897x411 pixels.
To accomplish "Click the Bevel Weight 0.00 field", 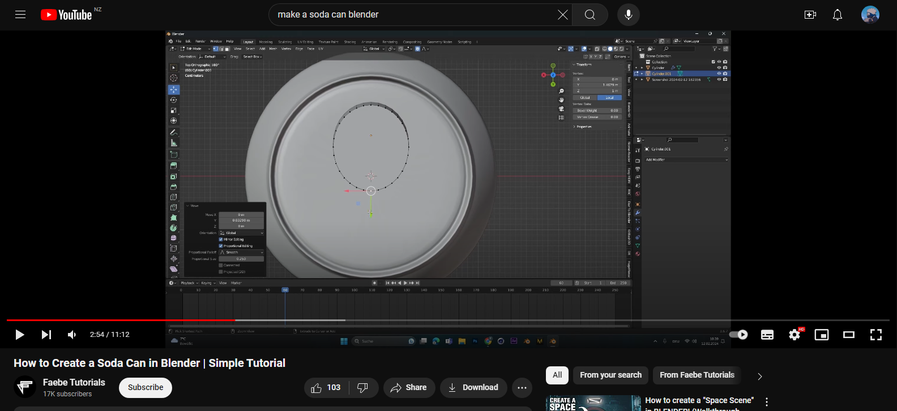I will (597, 110).
